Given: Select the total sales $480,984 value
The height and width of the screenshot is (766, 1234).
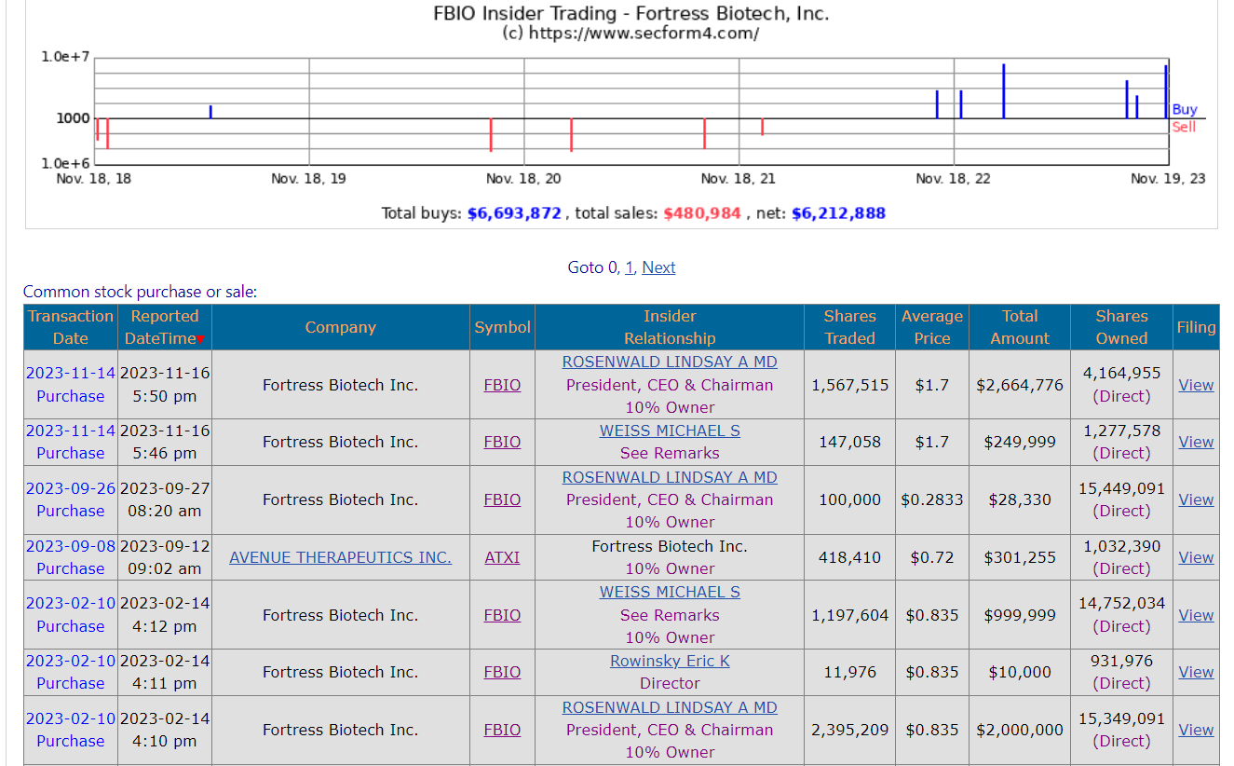Looking at the screenshot, I should 702,213.
